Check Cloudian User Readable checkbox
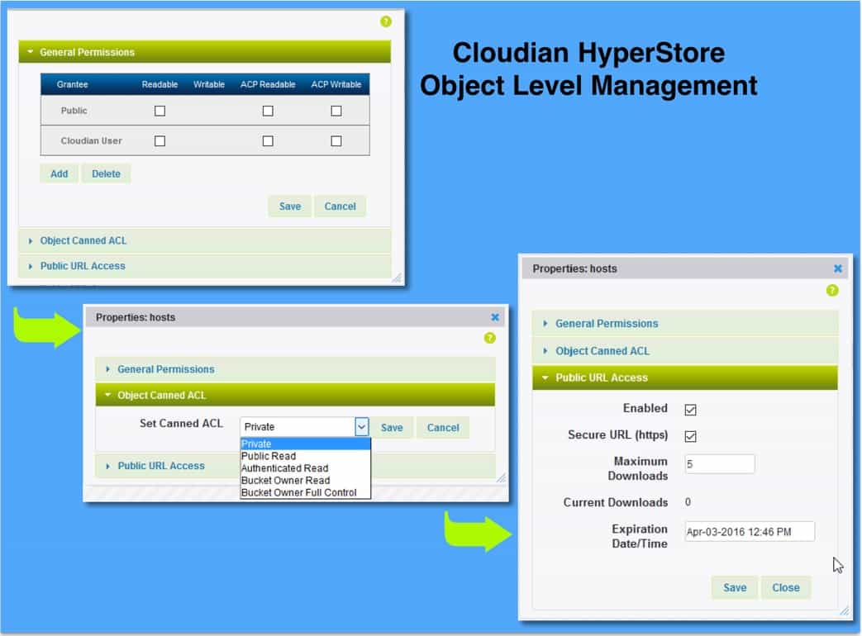The width and height of the screenshot is (862, 636). click(x=160, y=140)
